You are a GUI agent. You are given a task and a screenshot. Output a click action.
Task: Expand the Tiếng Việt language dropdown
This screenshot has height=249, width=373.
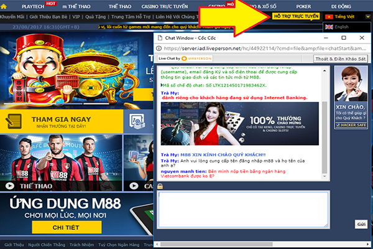(368, 17)
